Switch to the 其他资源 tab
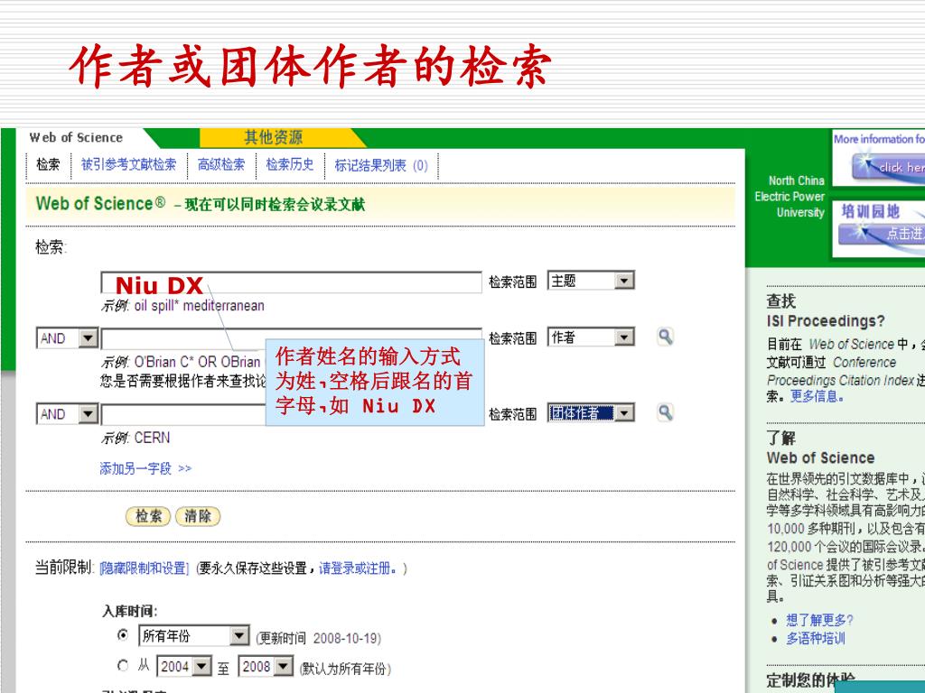The image size is (925, 693). click(x=273, y=137)
